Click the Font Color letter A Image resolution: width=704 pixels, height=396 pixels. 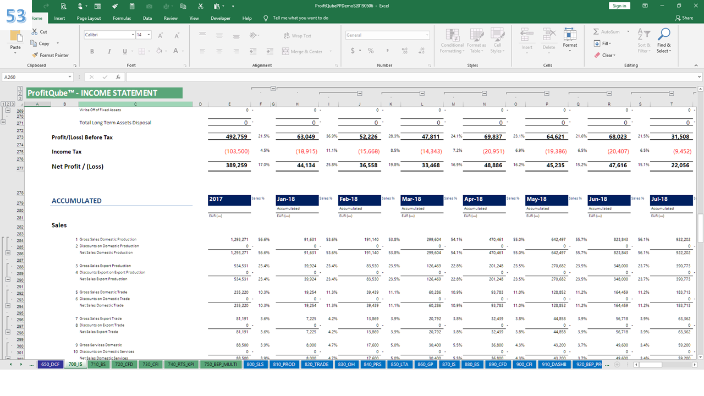176,52
